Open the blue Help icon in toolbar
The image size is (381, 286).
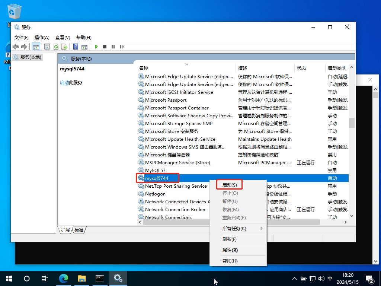(x=76, y=47)
